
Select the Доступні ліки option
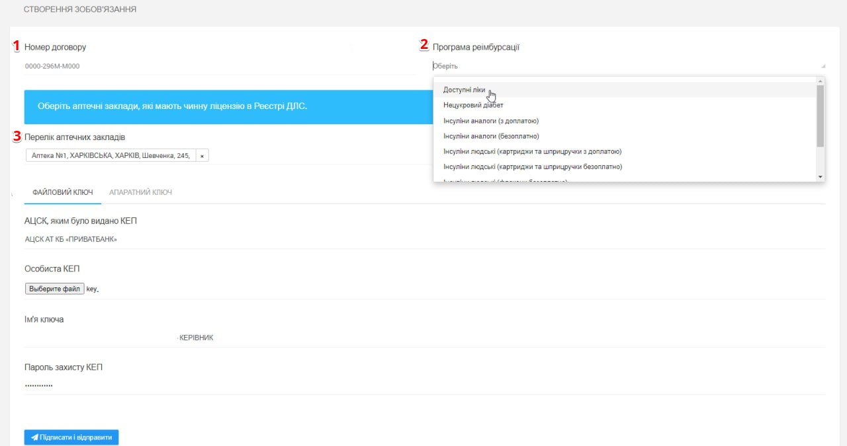click(464, 90)
